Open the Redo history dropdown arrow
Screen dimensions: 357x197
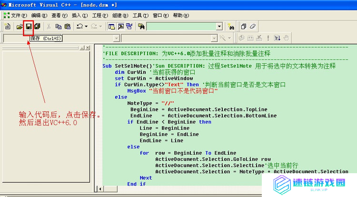(100, 27)
